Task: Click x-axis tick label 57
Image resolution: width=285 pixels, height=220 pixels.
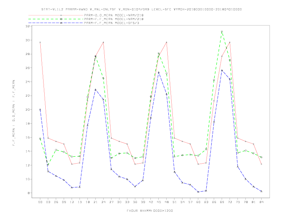Action: 190,202
